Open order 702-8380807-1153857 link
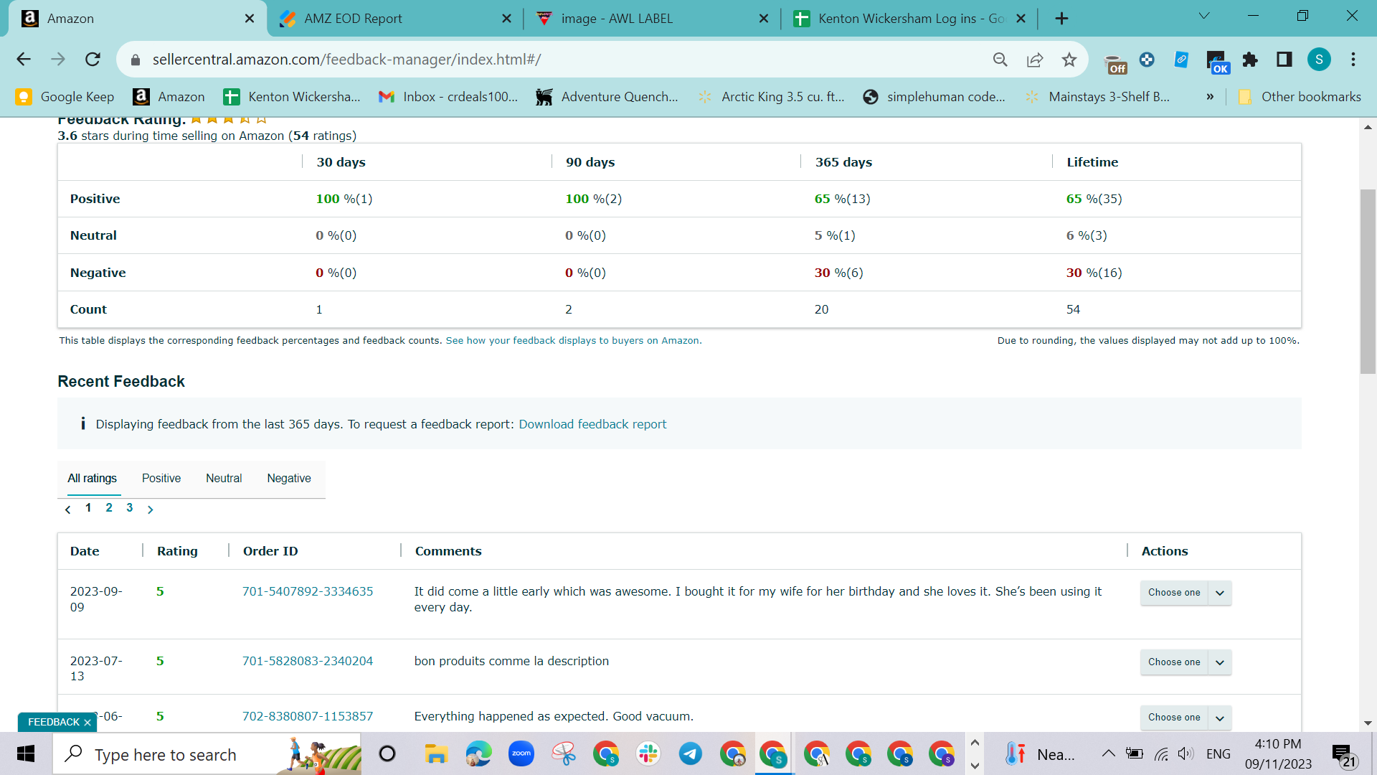Viewport: 1377px width, 775px height. point(308,716)
